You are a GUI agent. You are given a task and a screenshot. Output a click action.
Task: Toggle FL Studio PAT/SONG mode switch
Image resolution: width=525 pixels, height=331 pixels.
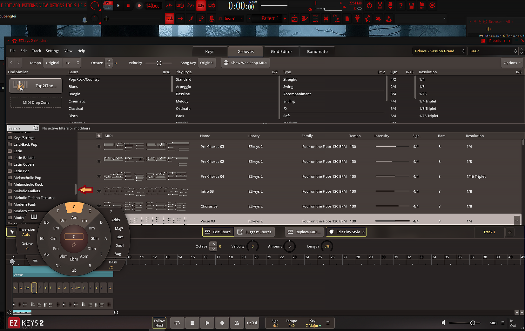coord(108,5)
